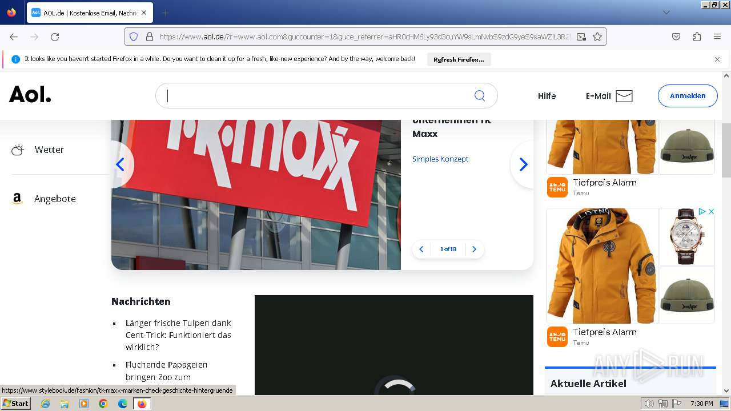This screenshot has width=731, height=411.
Task: Open File Explorer folder in the taskbar
Action: click(65, 404)
